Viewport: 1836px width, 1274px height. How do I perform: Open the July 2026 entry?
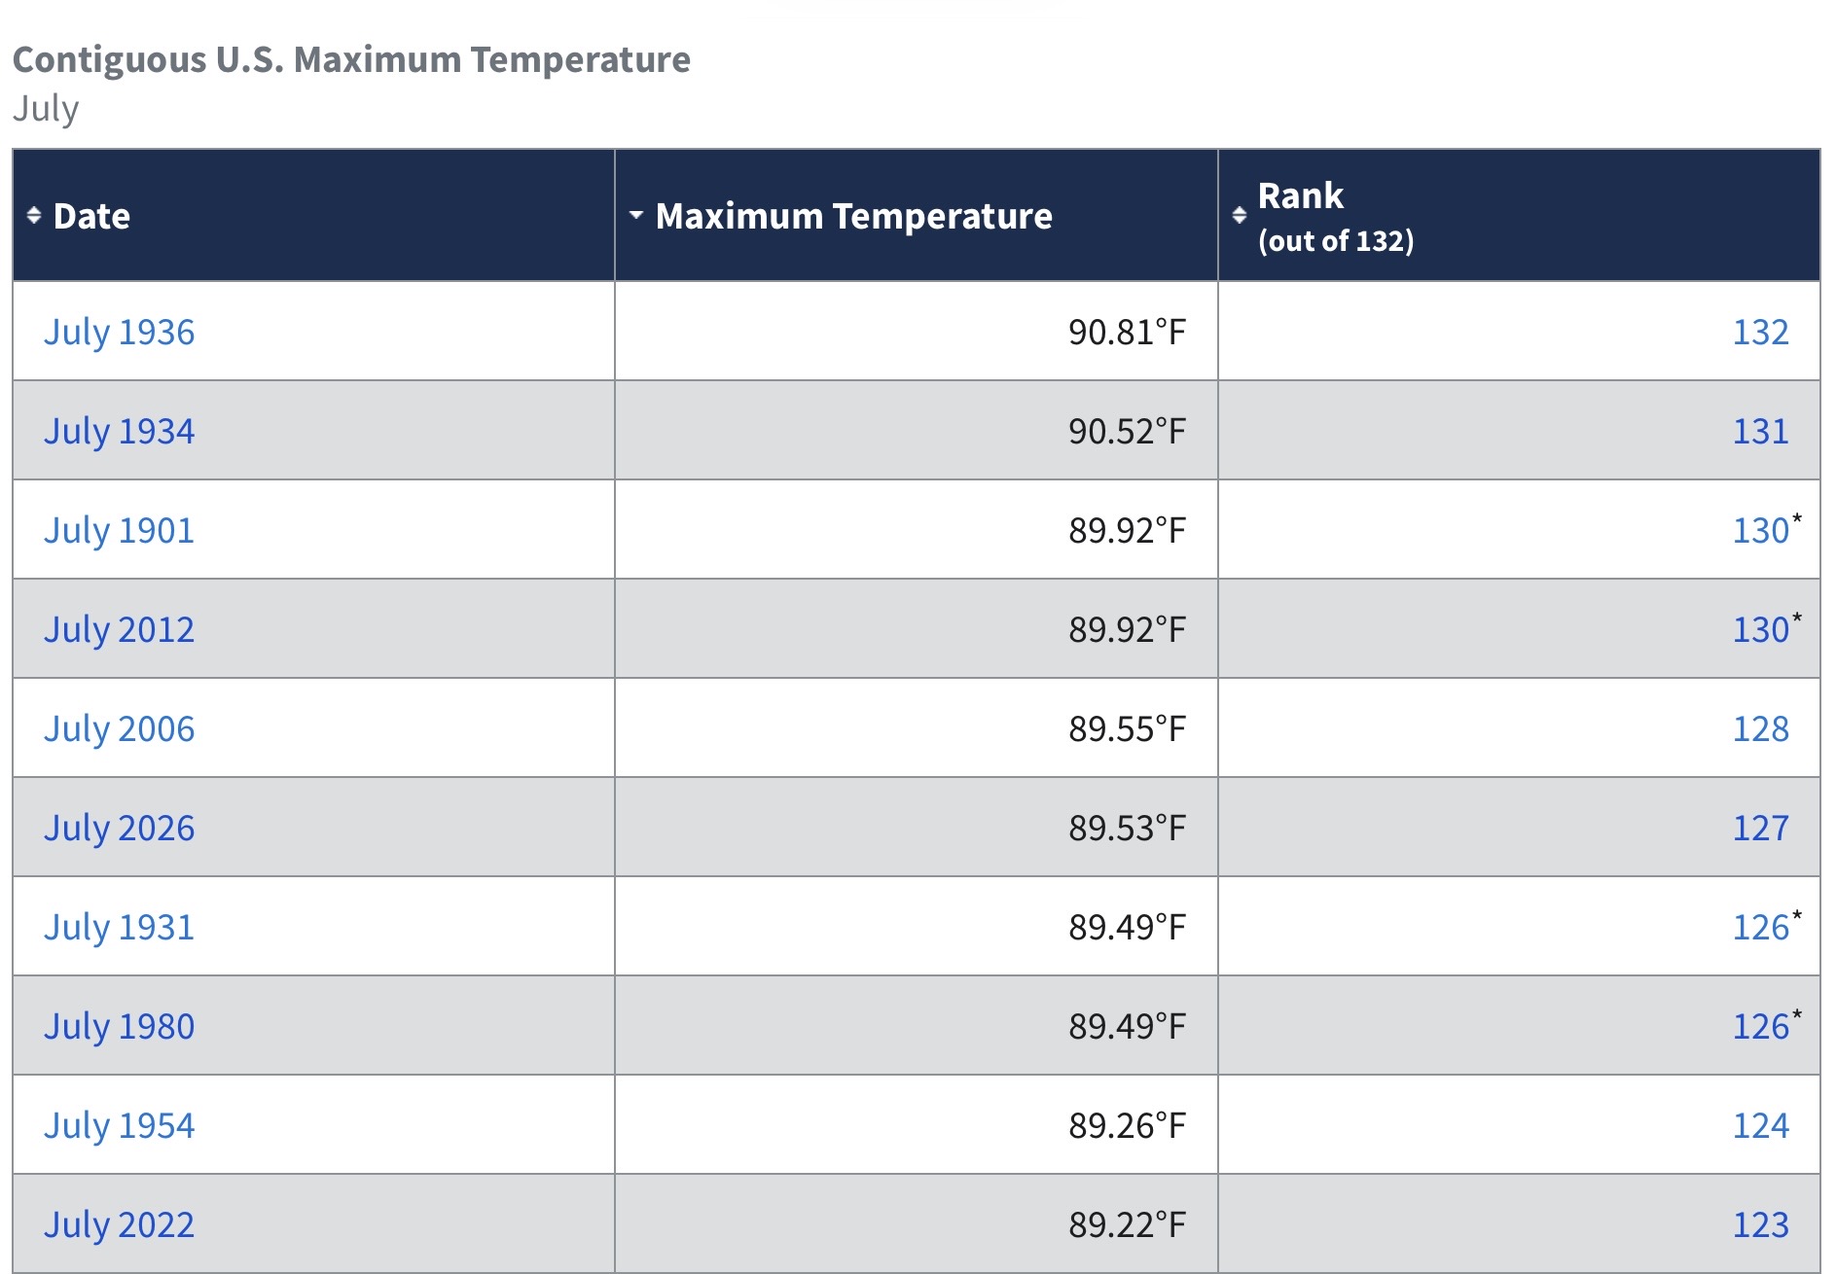tap(119, 829)
